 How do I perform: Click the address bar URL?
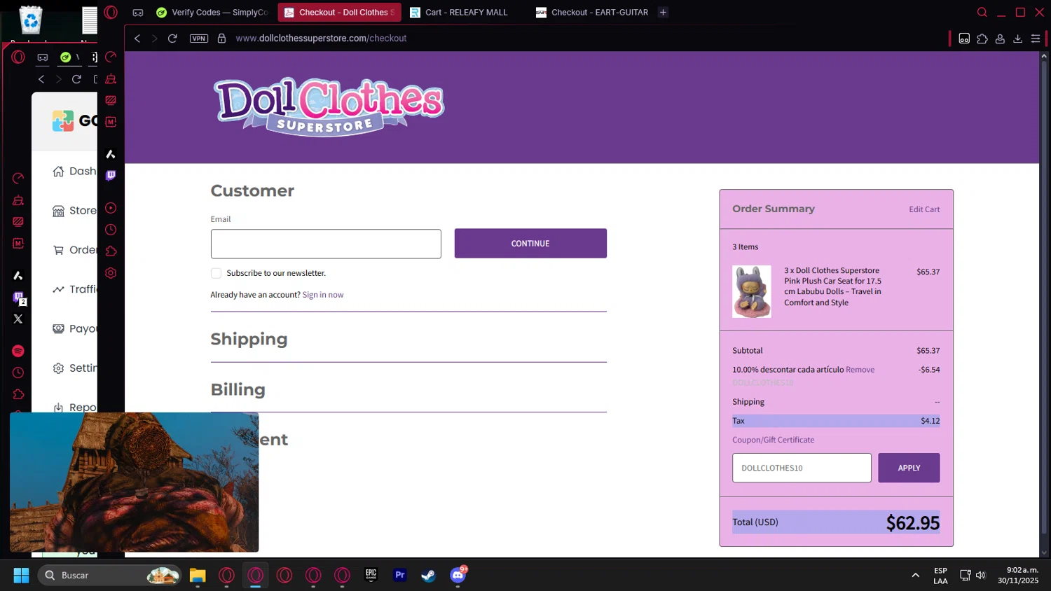[x=321, y=39]
